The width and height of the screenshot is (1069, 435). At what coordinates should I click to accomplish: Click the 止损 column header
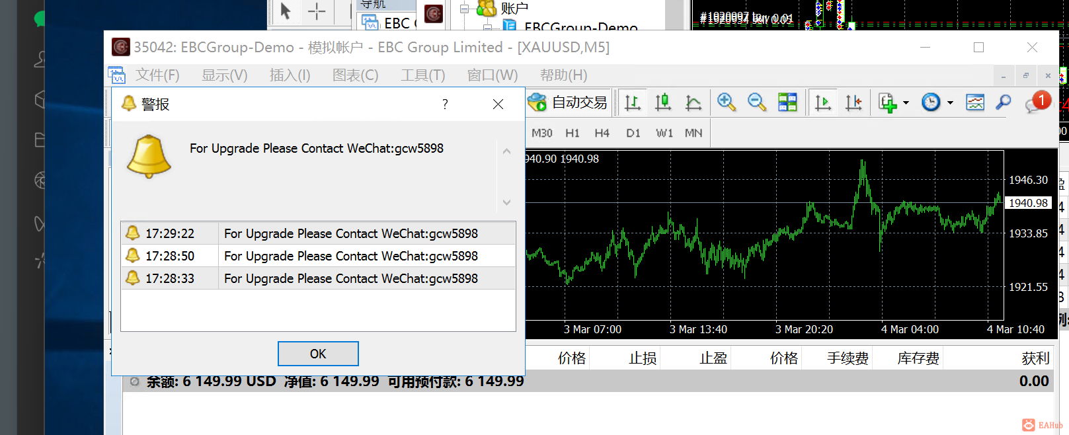(643, 358)
